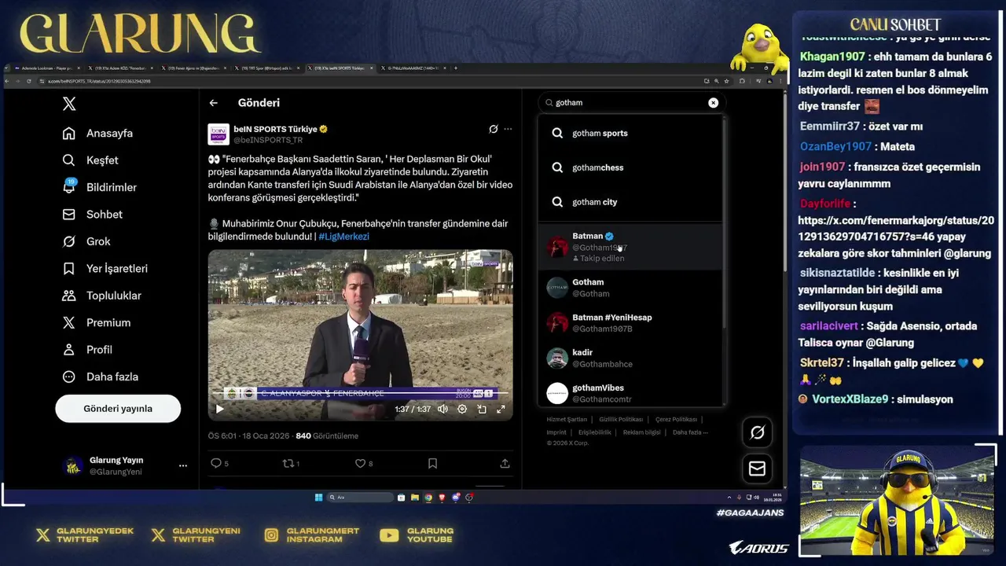Enter fullscreen video mode
Viewport: 1006px width, 566px height.
pyautogui.click(x=501, y=409)
